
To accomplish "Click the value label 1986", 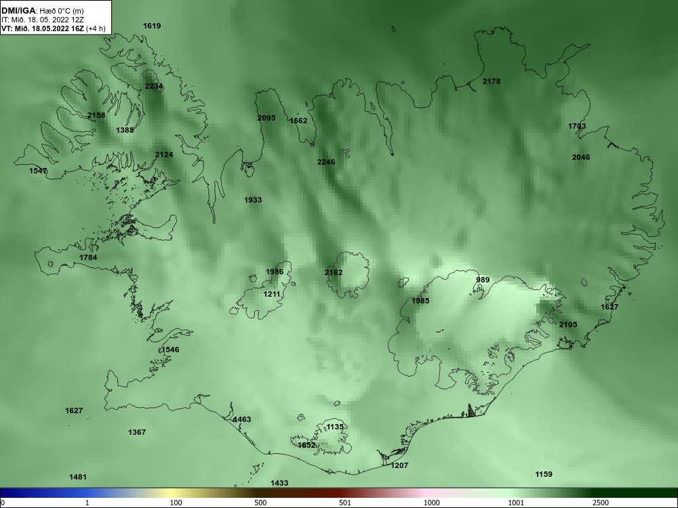I will pos(275,272).
